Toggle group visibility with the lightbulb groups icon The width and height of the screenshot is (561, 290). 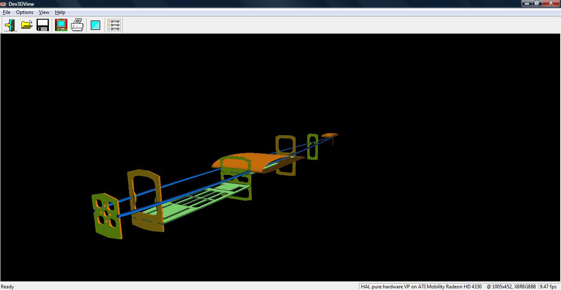[114, 25]
